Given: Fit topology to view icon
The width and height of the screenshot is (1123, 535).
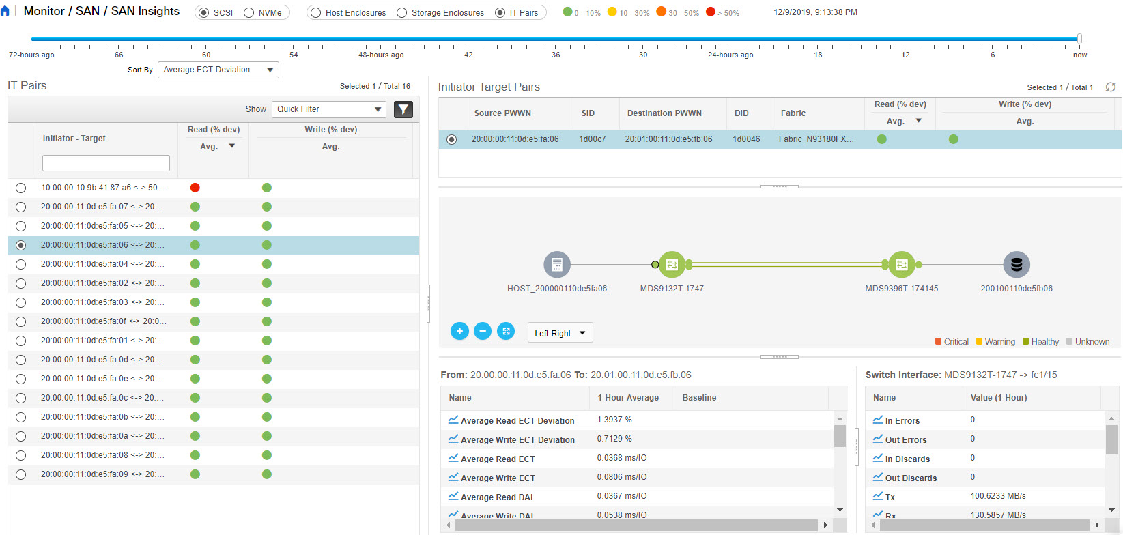Looking at the screenshot, I should pyautogui.click(x=506, y=332).
